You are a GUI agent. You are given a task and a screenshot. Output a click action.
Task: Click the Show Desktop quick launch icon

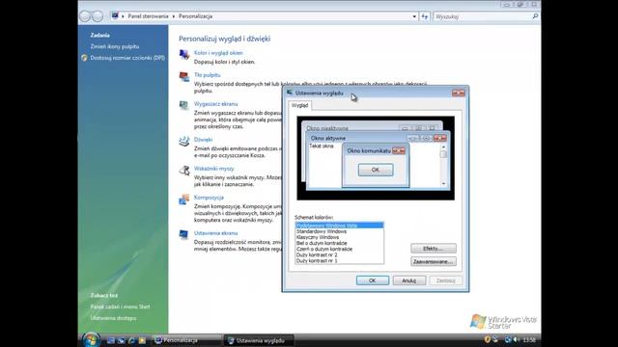111,340
